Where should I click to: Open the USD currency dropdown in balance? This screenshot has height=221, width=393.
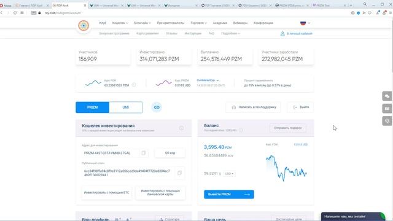229,174
